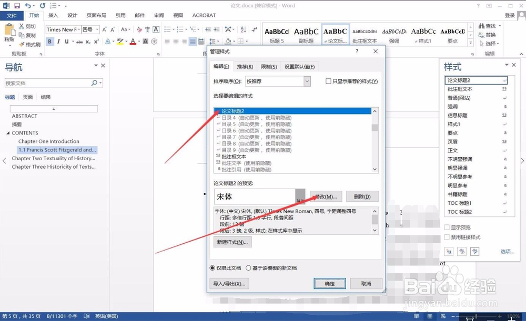This screenshot has height=321, width=526.
Task: Apply Underline formatting
Action: (66, 42)
